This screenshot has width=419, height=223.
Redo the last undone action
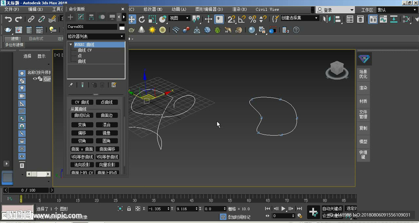[x=18, y=19]
